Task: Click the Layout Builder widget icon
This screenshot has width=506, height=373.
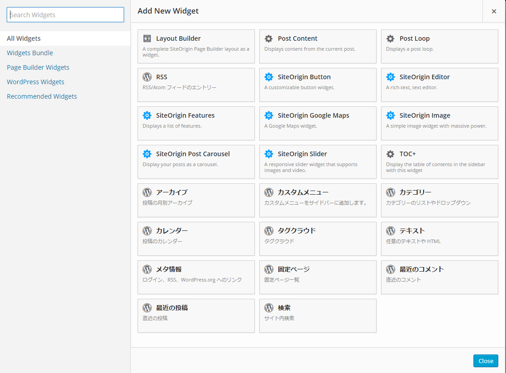Action: tap(147, 39)
